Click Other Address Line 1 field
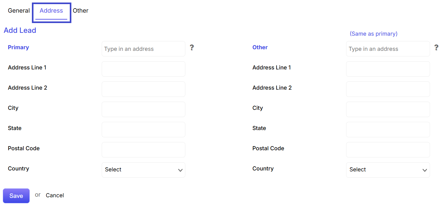This screenshot has width=443, height=208. coord(388,69)
